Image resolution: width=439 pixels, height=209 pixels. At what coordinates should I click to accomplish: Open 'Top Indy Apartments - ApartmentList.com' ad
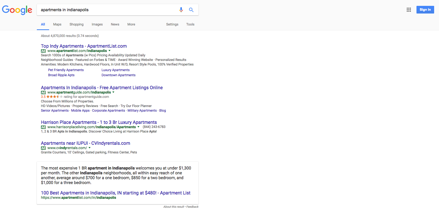tap(84, 46)
